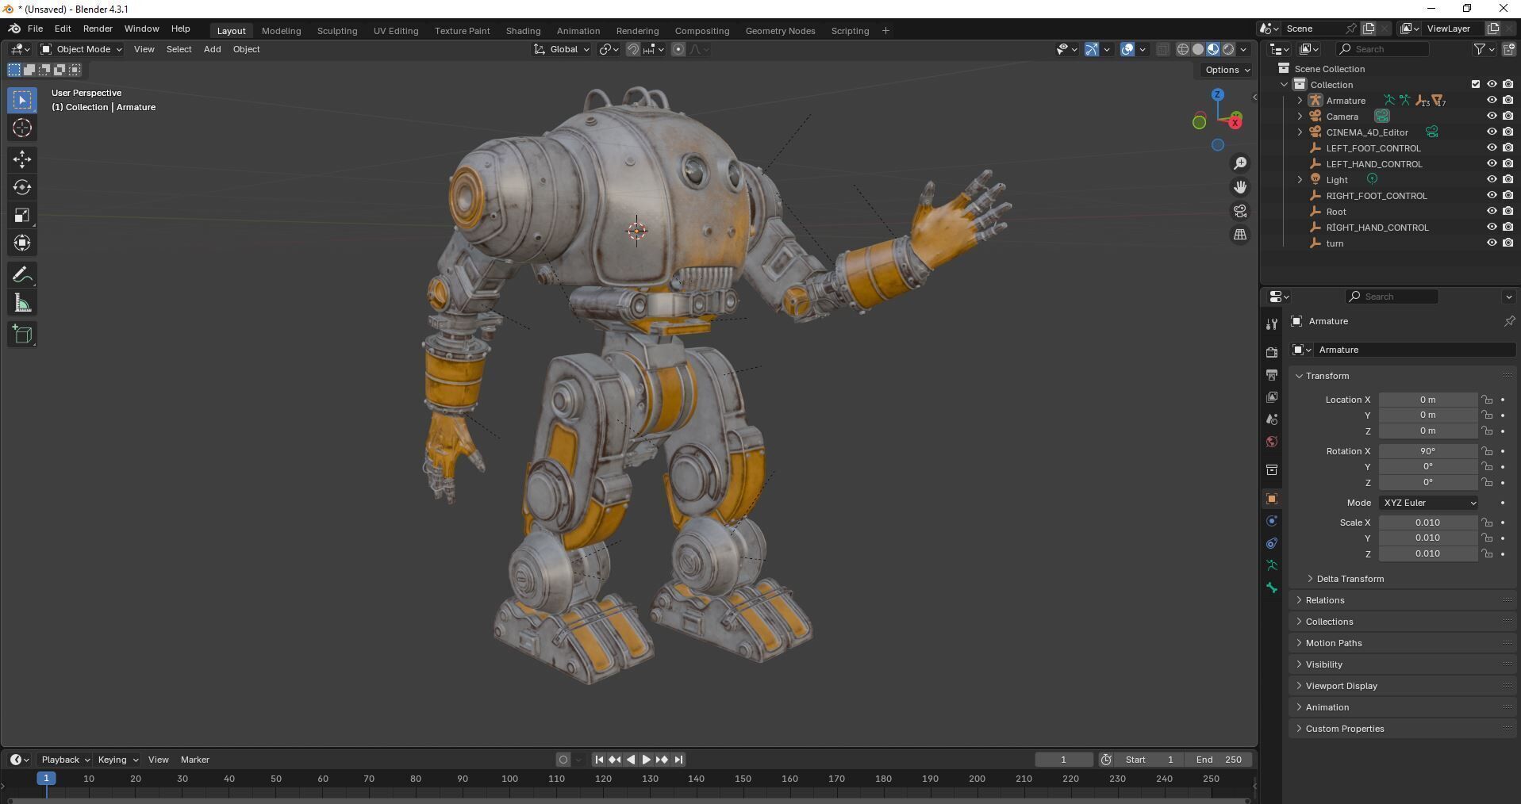Open the Playback dropdown in timeline
This screenshot has width=1521, height=804.
point(65,760)
